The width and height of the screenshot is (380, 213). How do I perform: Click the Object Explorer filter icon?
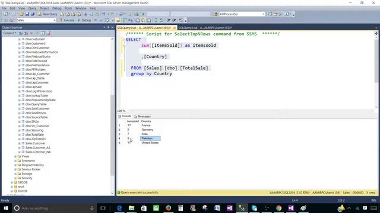(37, 33)
